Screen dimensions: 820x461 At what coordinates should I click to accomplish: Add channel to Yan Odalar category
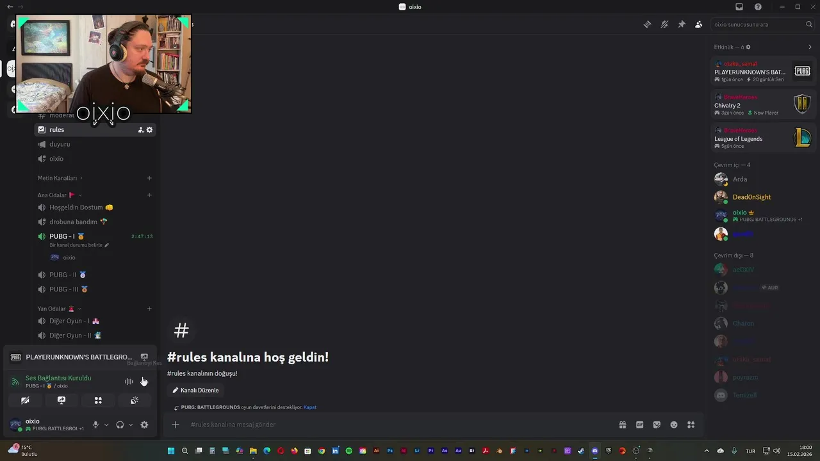tap(149, 309)
